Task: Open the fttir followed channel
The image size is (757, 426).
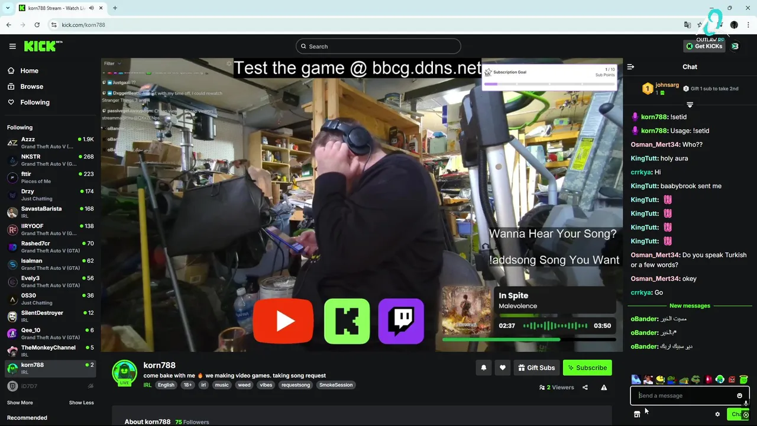Action: click(50, 177)
